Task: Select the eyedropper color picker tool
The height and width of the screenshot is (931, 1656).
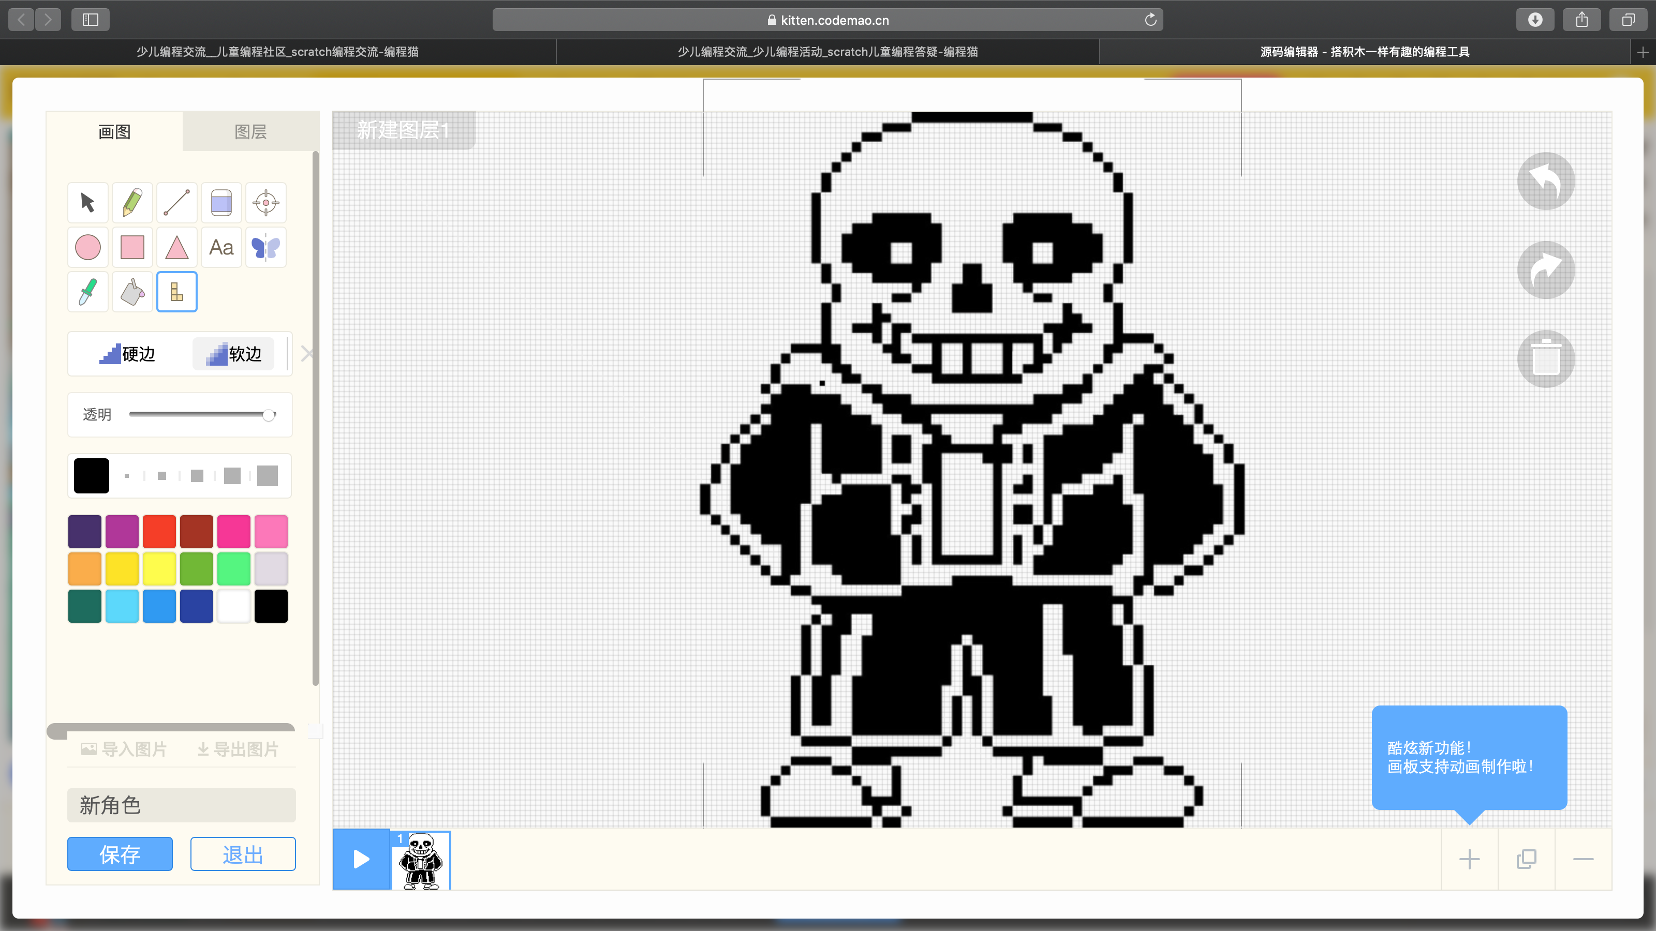Action: point(87,292)
